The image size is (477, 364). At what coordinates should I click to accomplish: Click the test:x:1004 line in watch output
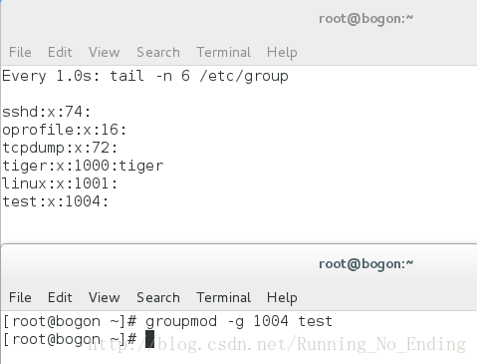click(x=56, y=201)
